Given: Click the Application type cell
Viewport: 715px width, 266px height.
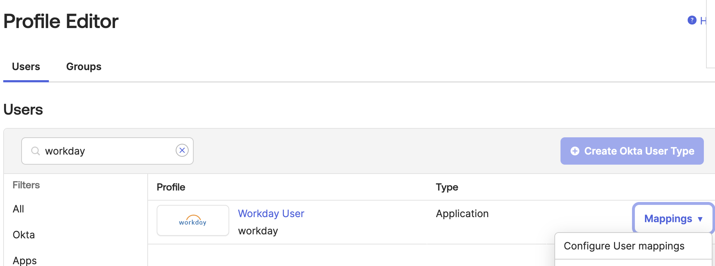Looking at the screenshot, I should coord(462,214).
